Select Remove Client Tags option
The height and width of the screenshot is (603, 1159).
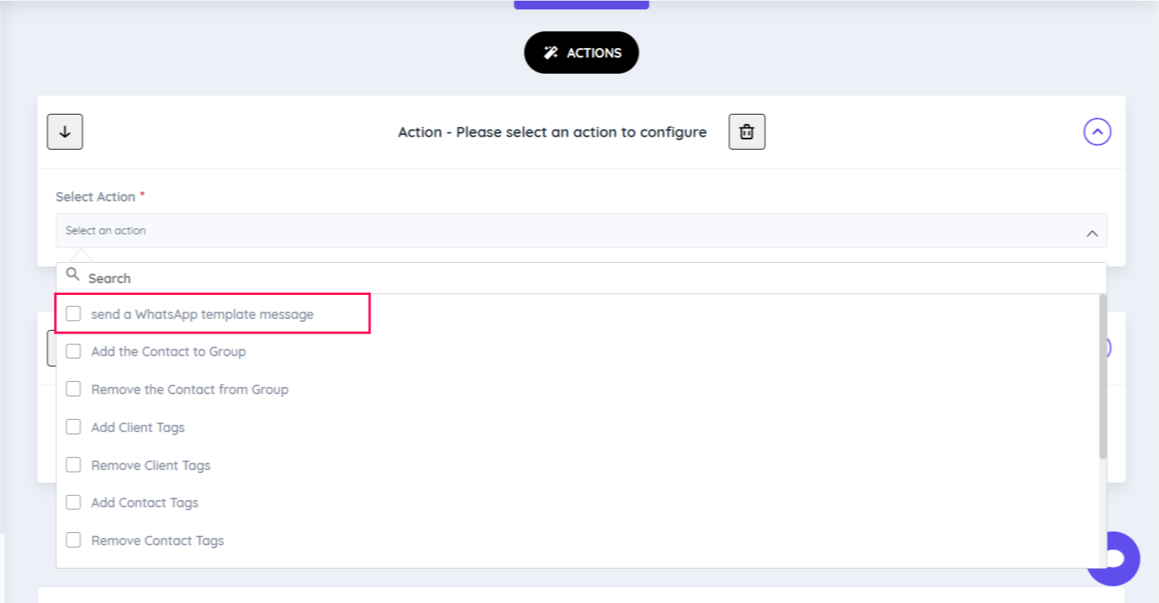pyautogui.click(x=151, y=465)
